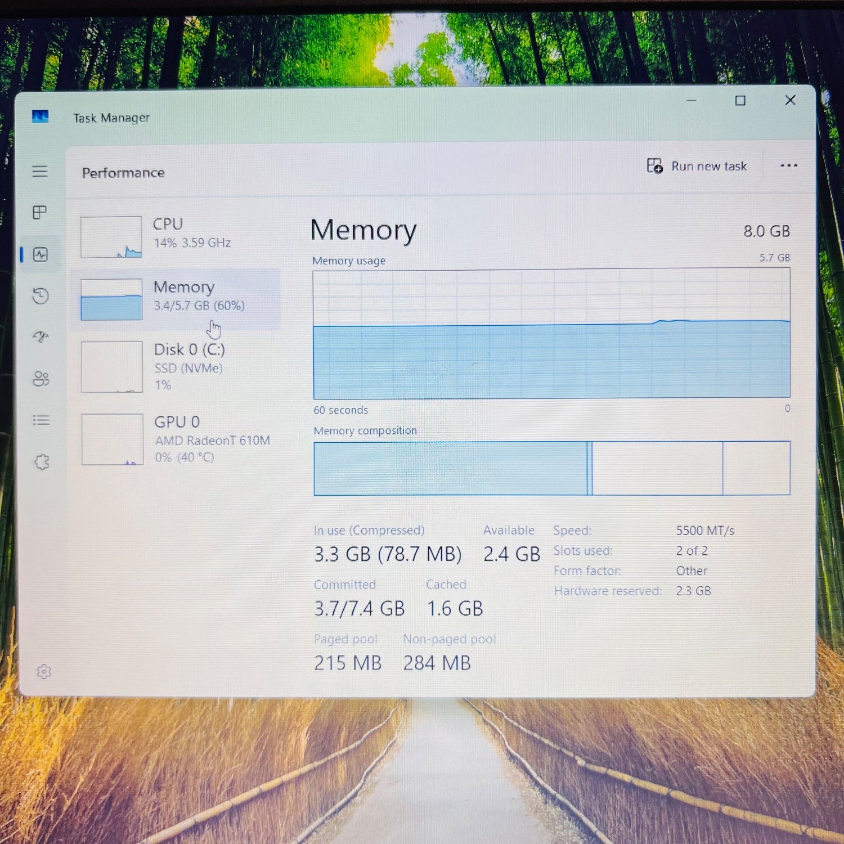Select the CPU performance entry

click(176, 237)
